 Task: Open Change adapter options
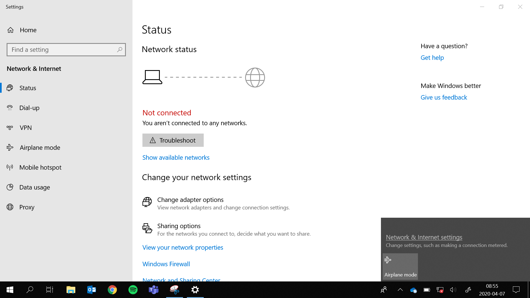(x=190, y=200)
